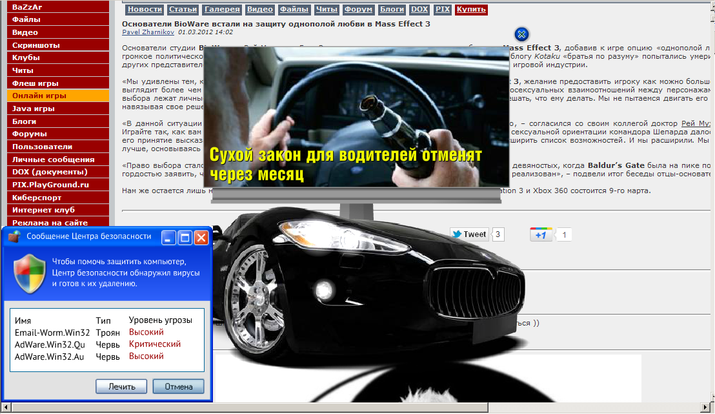Select highlighted Онлайн игры sidebar item
The image size is (715, 414).
[58, 96]
